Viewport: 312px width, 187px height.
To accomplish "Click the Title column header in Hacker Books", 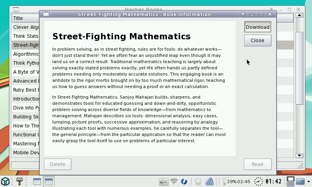I will [x=25, y=18].
